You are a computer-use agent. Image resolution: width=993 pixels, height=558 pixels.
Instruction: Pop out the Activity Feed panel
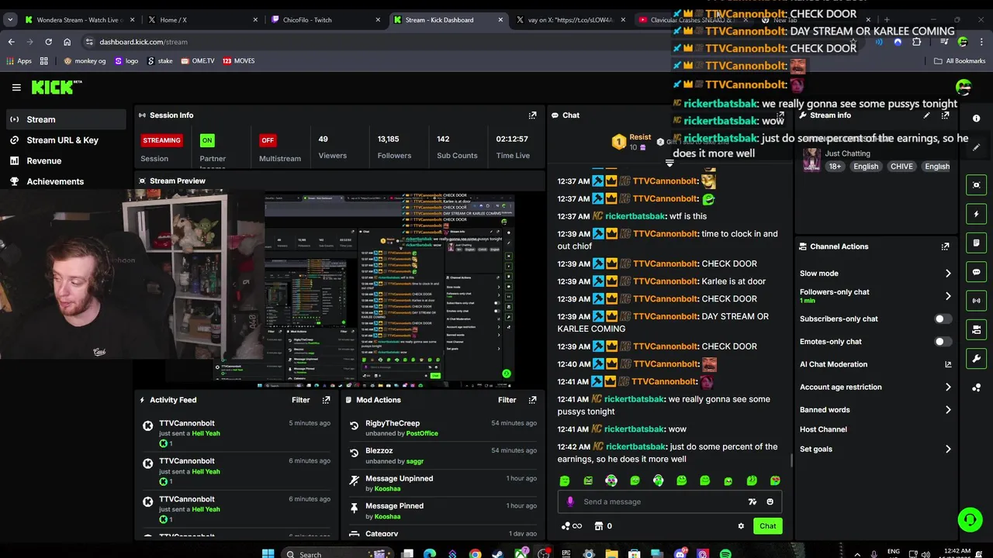point(326,400)
